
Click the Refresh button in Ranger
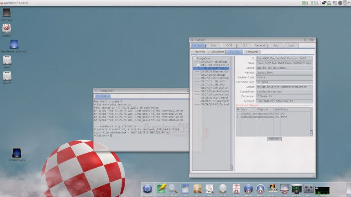coord(274,139)
